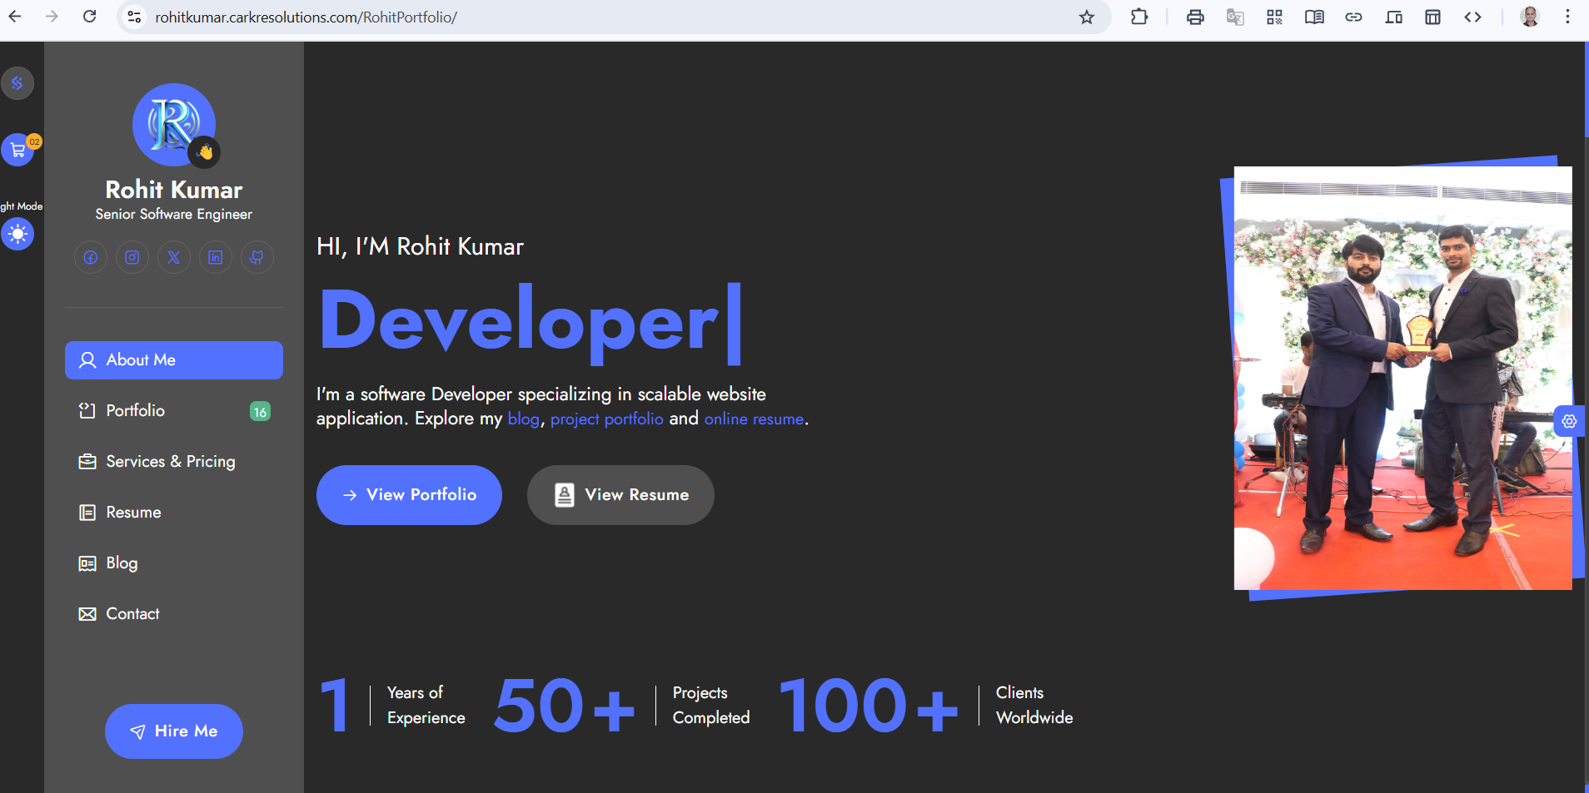1589x793 pixels.
Task: Open the Facebook social icon
Action: [x=91, y=257]
